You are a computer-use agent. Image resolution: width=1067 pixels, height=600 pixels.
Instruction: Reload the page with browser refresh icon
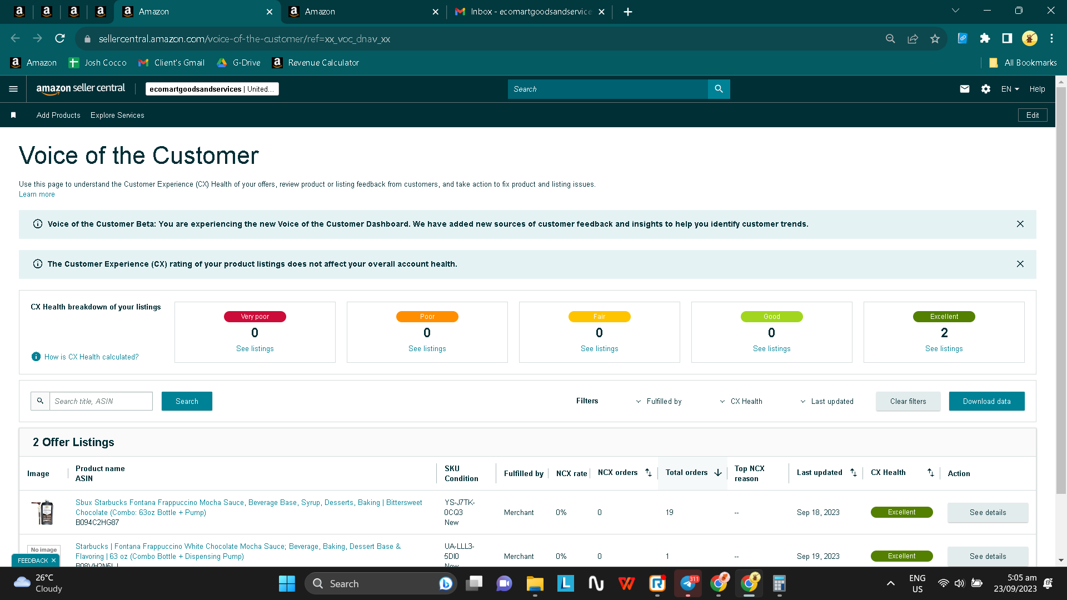coord(60,38)
